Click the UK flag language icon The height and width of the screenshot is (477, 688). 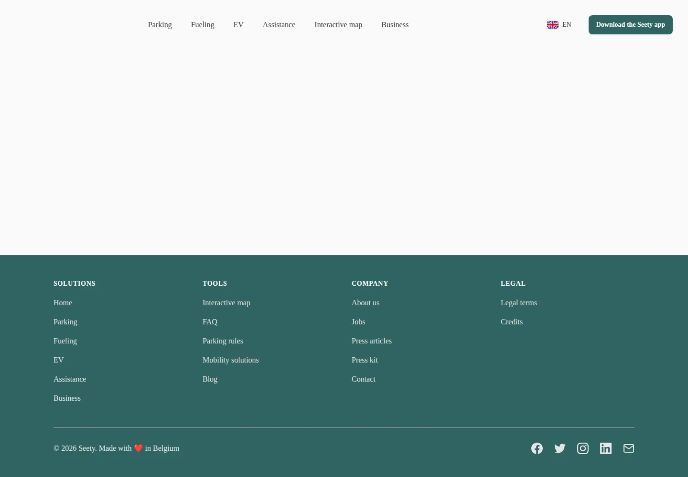[x=553, y=25]
